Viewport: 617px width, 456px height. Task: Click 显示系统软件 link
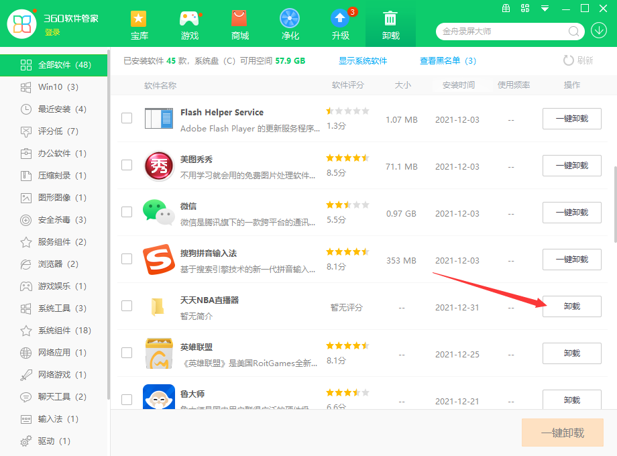pos(363,60)
